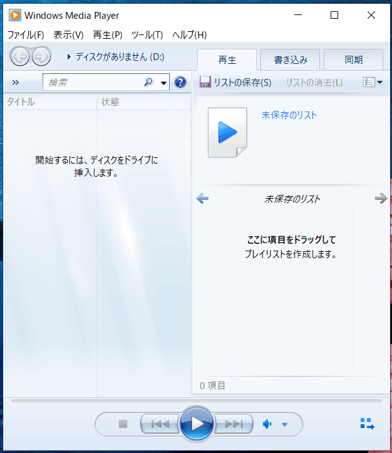Click the Stop playback button

point(123,424)
